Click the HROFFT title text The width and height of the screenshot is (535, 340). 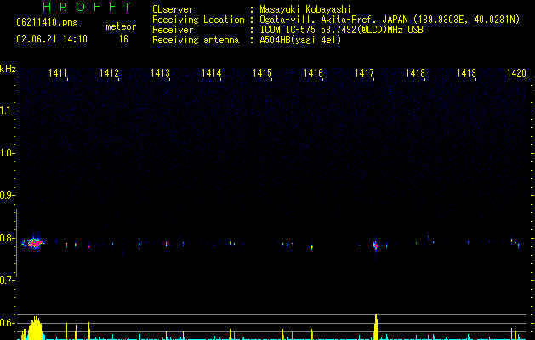87,7
